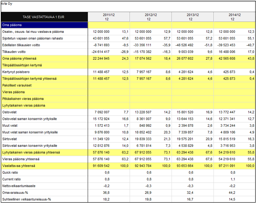Select value 19 839 333 cell

[143, 139]
